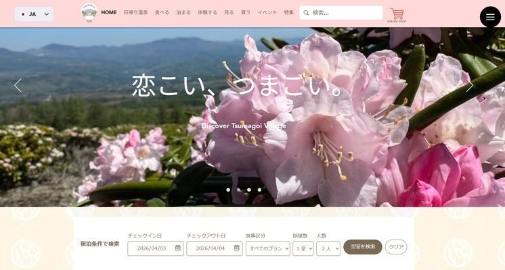Open the hamburger menu button
This screenshot has width=505, height=270.
(x=490, y=17)
